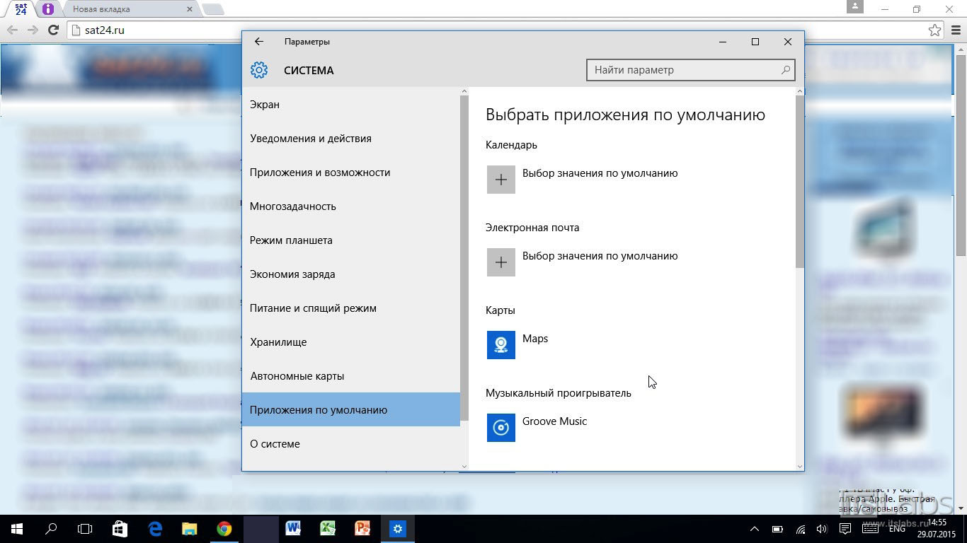Click the ENG language indicator
The height and width of the screenshot is (543, 967).
pyautogui.click(x=896, y=529)
